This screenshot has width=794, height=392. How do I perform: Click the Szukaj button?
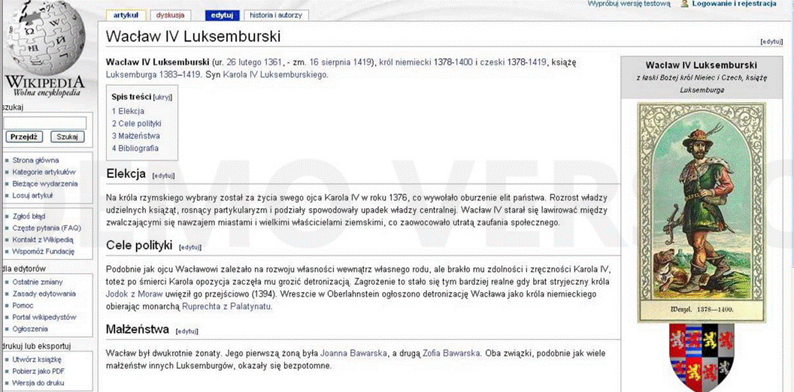[x=68, y=137]
